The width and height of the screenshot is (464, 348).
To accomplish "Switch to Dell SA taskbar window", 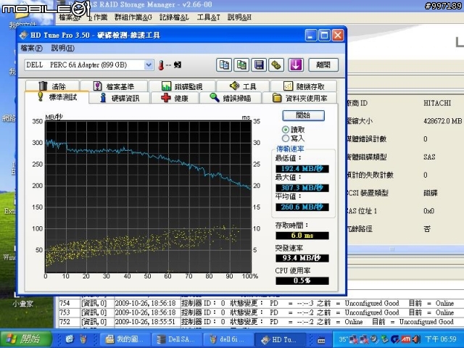I will (177, 339).
